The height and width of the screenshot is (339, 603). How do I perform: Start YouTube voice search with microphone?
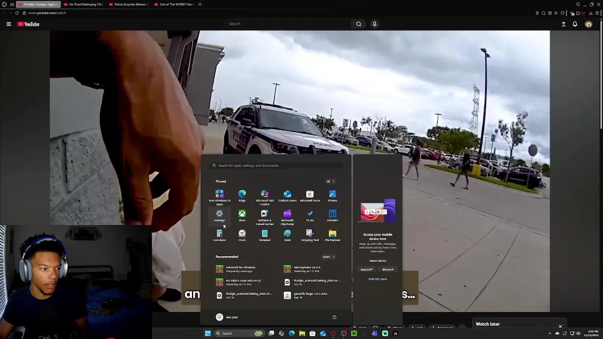click(x=375, y=24)
